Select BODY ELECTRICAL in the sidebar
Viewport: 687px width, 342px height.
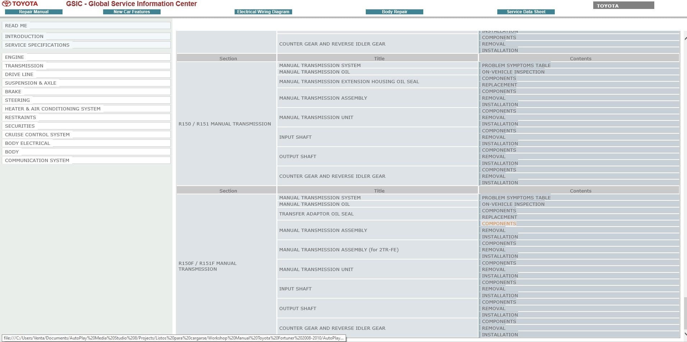tap(86, 143)
